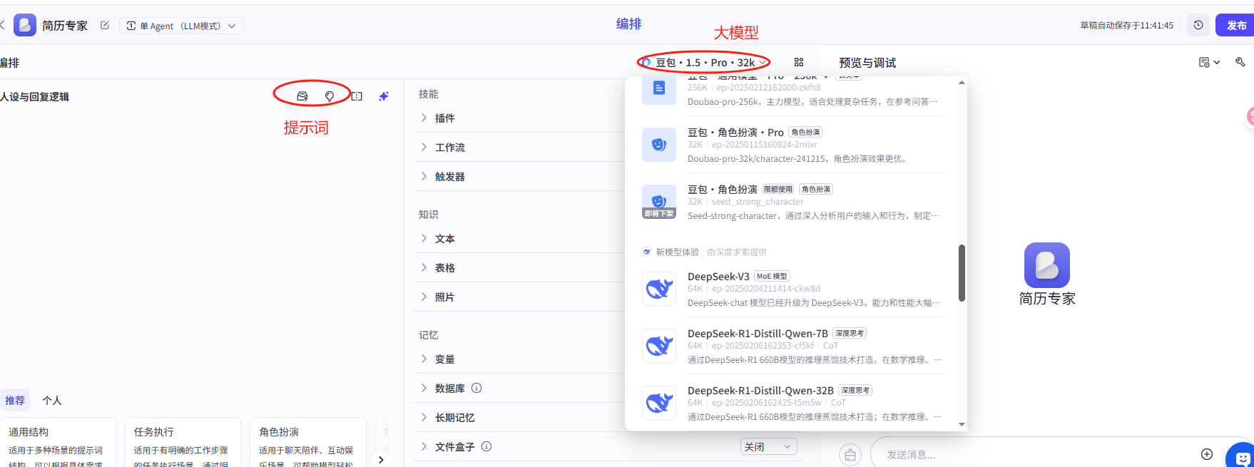
Task: Click the document icon of the 256K model
Action: [x=659, y=88]
